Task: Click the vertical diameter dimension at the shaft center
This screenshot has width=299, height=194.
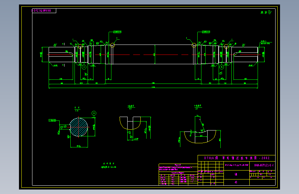Action: (x=155, y=55)
